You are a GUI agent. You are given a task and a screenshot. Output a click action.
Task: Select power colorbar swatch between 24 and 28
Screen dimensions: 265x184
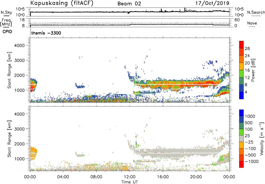(x=241, y=52)
